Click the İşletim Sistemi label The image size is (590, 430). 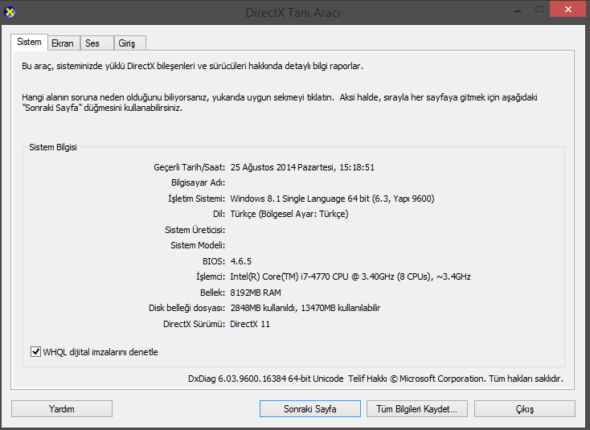196,199
